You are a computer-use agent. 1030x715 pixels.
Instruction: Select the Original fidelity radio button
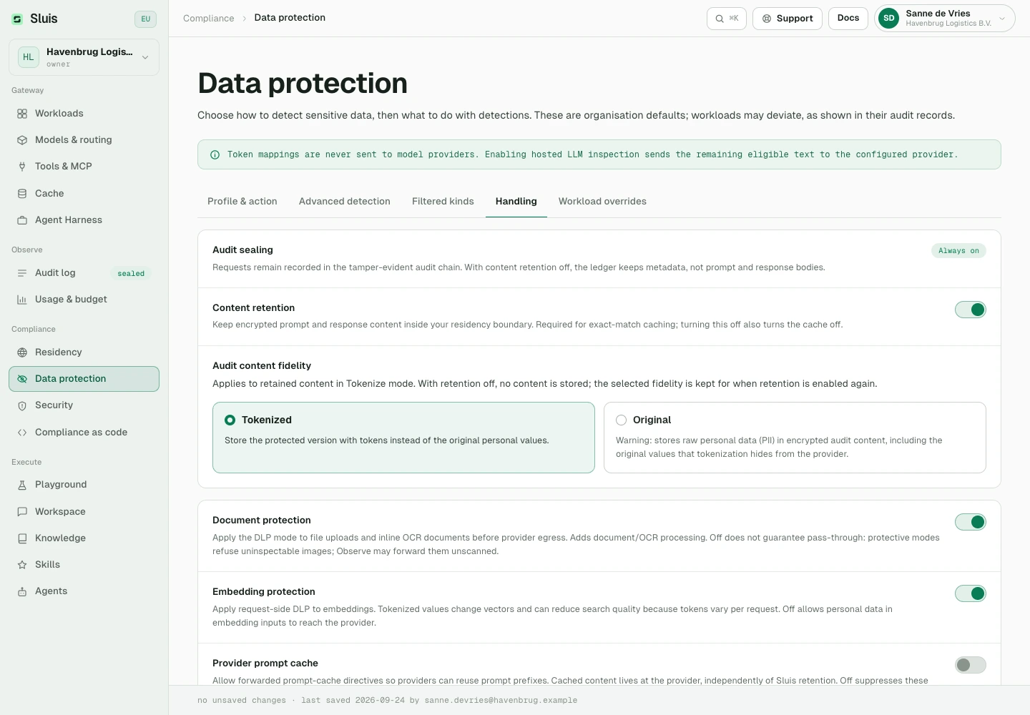(x=621, y=420)
